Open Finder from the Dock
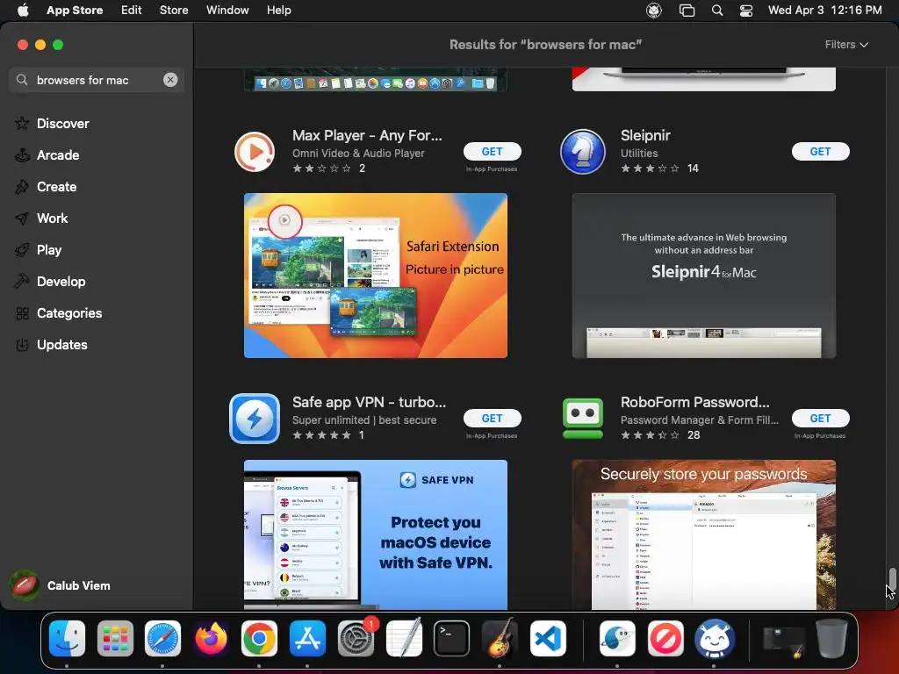Viewport: 899px width, 674px height. 67,639
